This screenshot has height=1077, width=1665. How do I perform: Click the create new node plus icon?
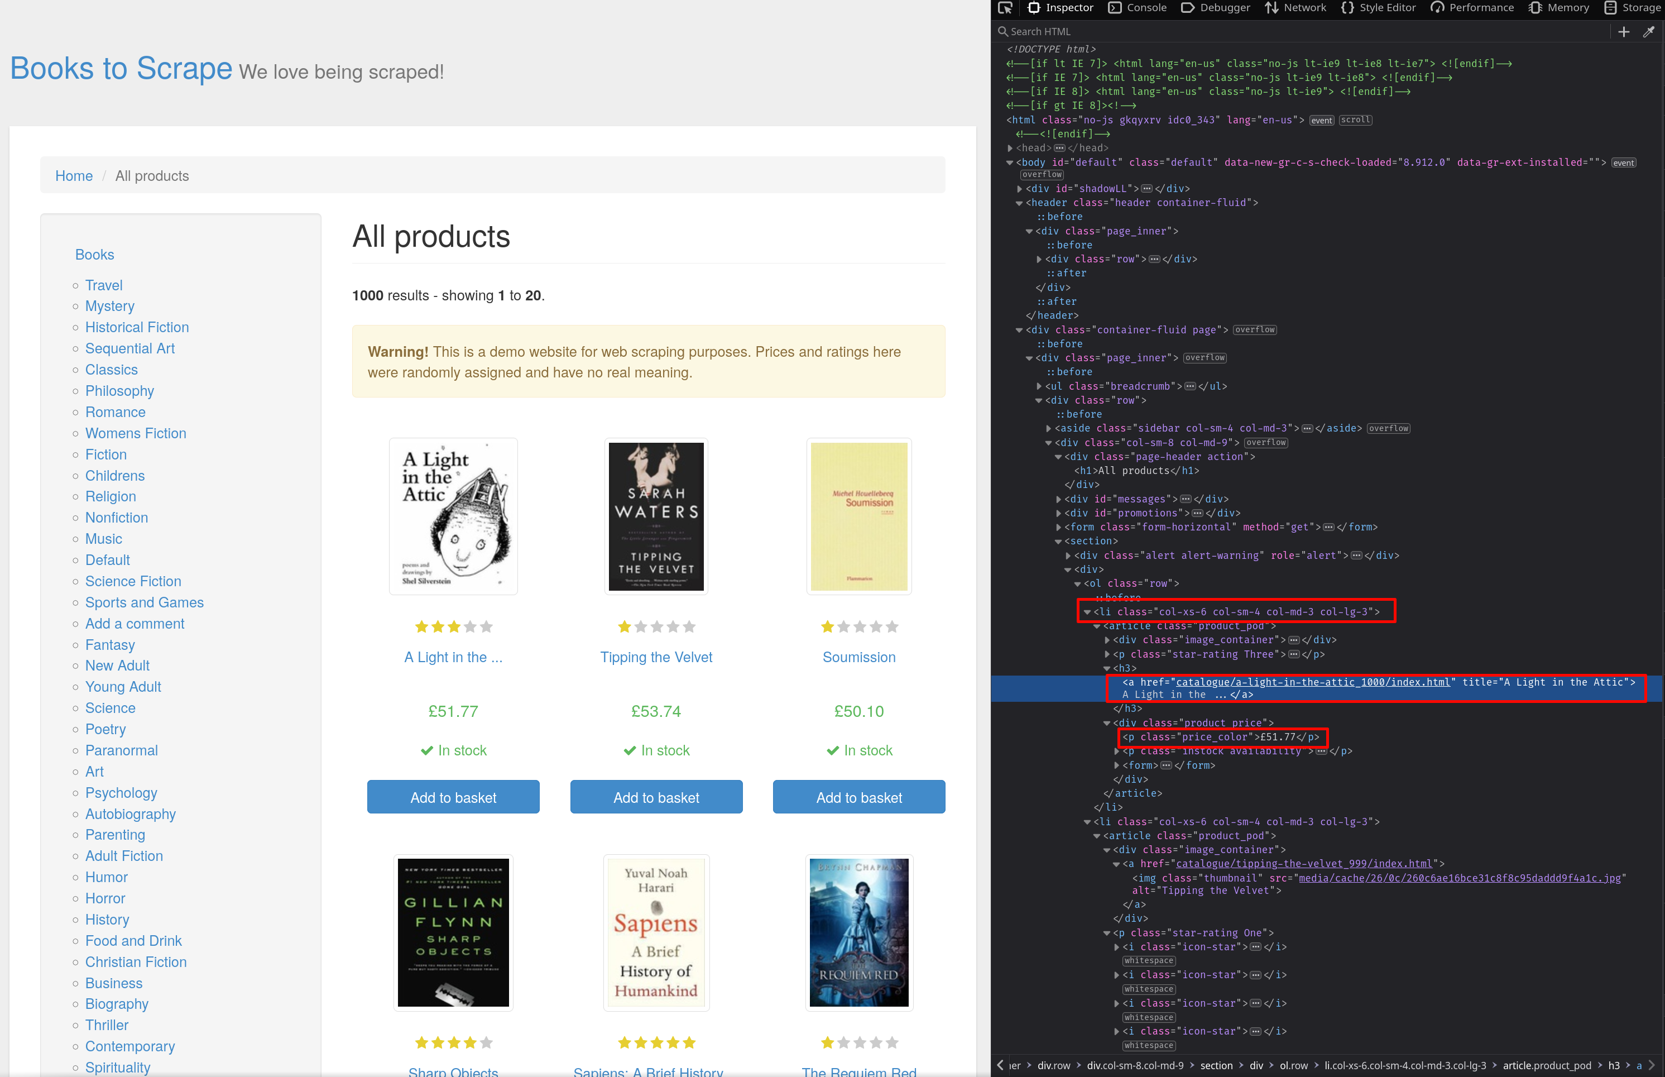pos(1624,31)
